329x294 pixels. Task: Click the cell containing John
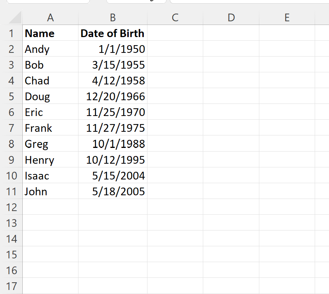click(x=50, y=192)
